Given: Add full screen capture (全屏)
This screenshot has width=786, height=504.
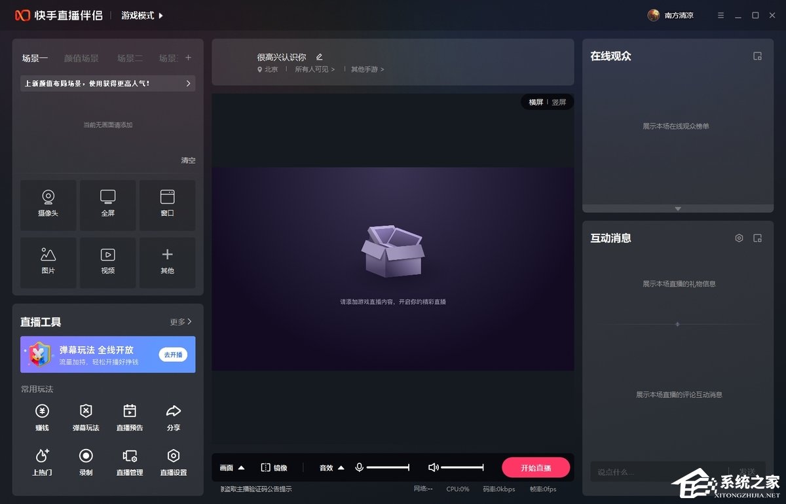Looking at the screenshot, I should point(107,205).
